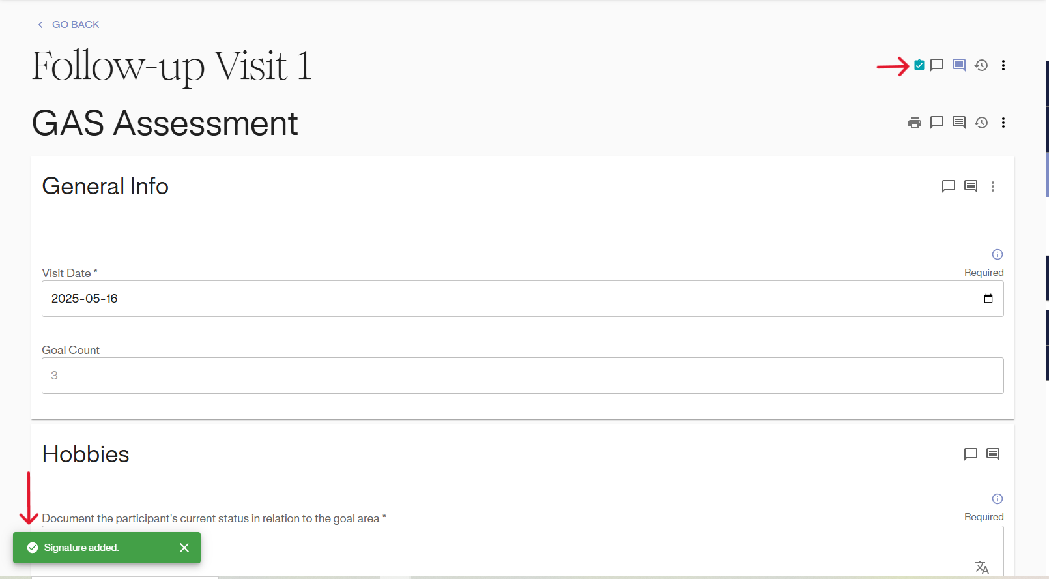The width and height of the screenshot is (1049, 579).
Task: Print the GAS Assessment form
Action: tap(915, 123)
